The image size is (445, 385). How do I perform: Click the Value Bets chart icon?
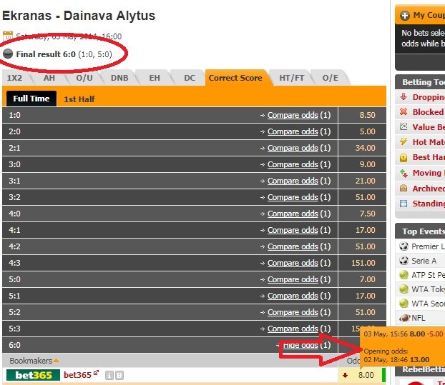point(404,126)
